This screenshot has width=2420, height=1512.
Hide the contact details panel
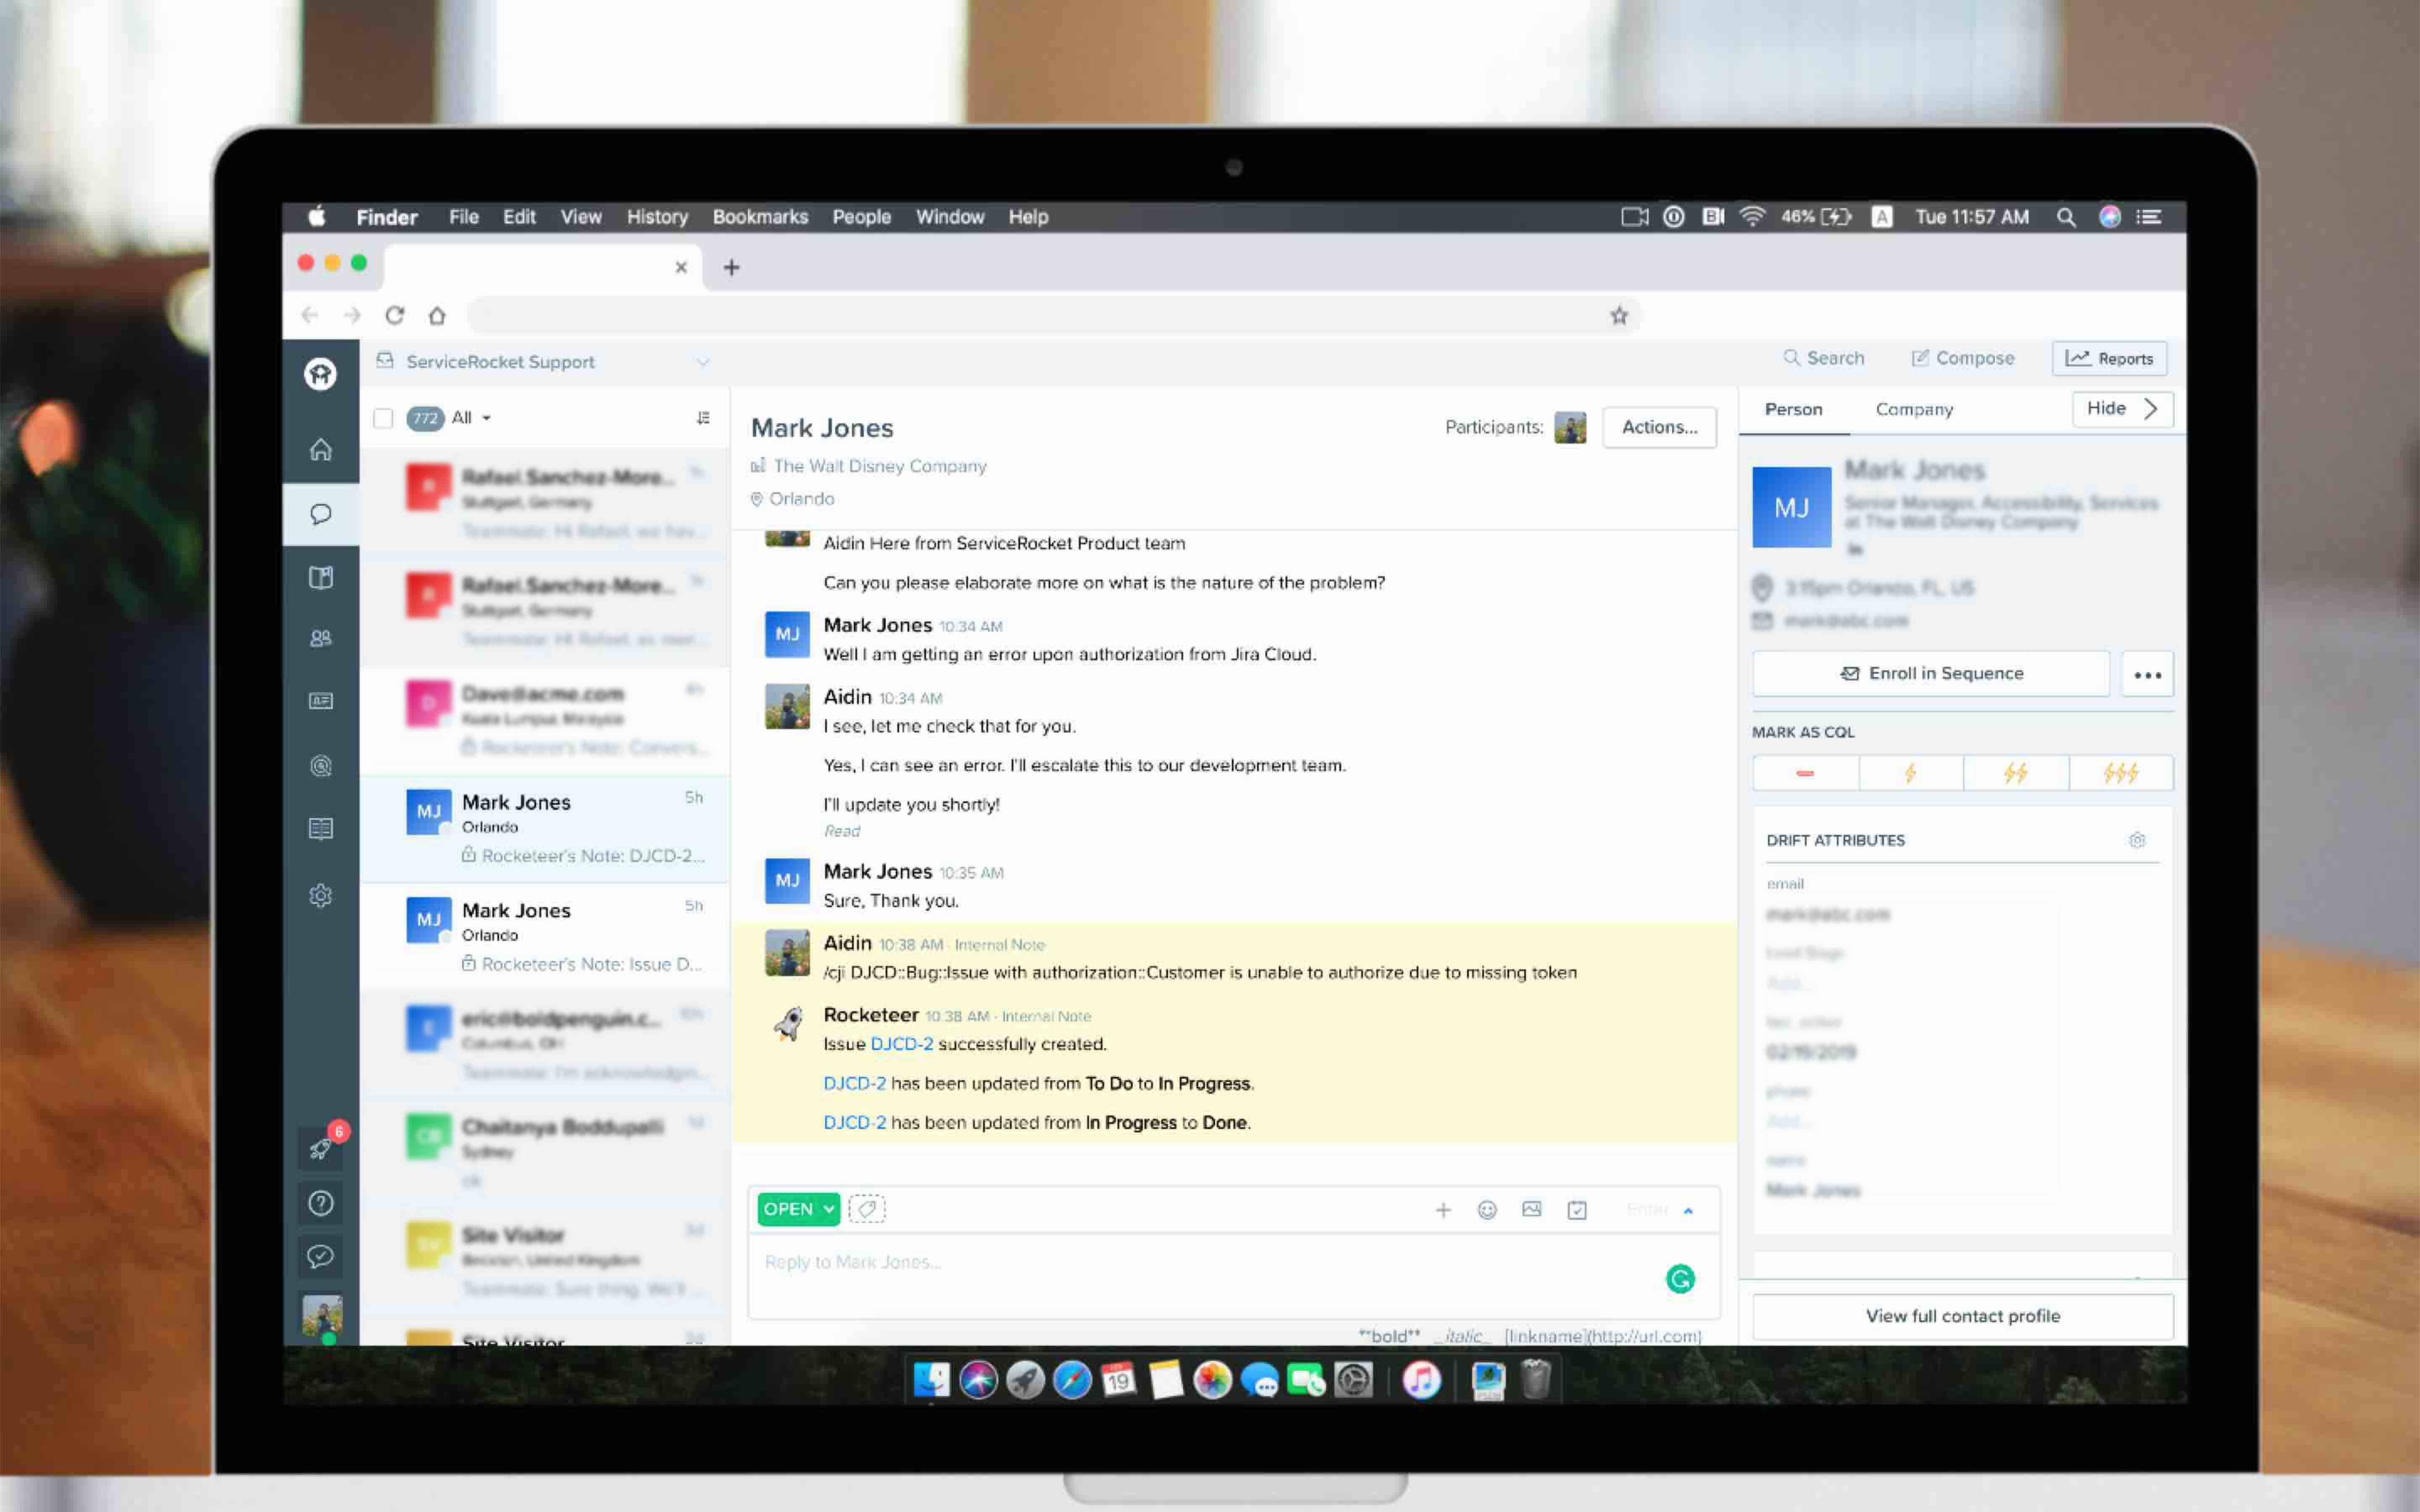tap(2122, 409)
